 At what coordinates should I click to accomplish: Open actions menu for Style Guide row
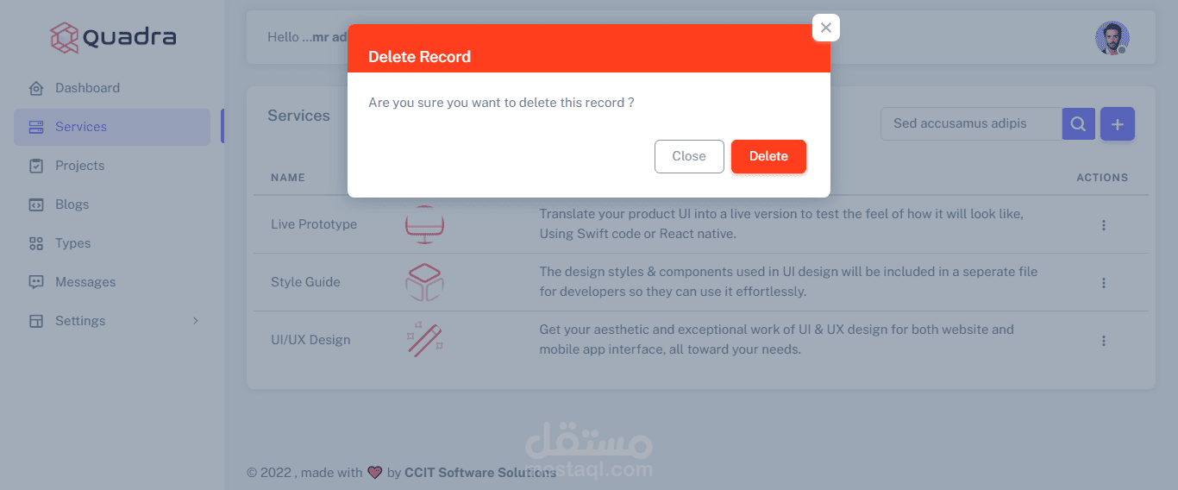[x=1103, y=283]
